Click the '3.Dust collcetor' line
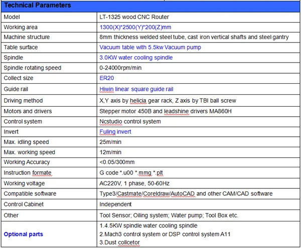Viewport: 301px width, 248px height. 119,242
